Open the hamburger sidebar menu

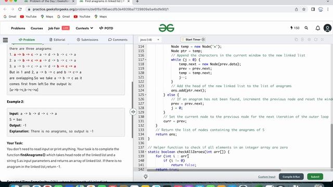tap(5, 40)
